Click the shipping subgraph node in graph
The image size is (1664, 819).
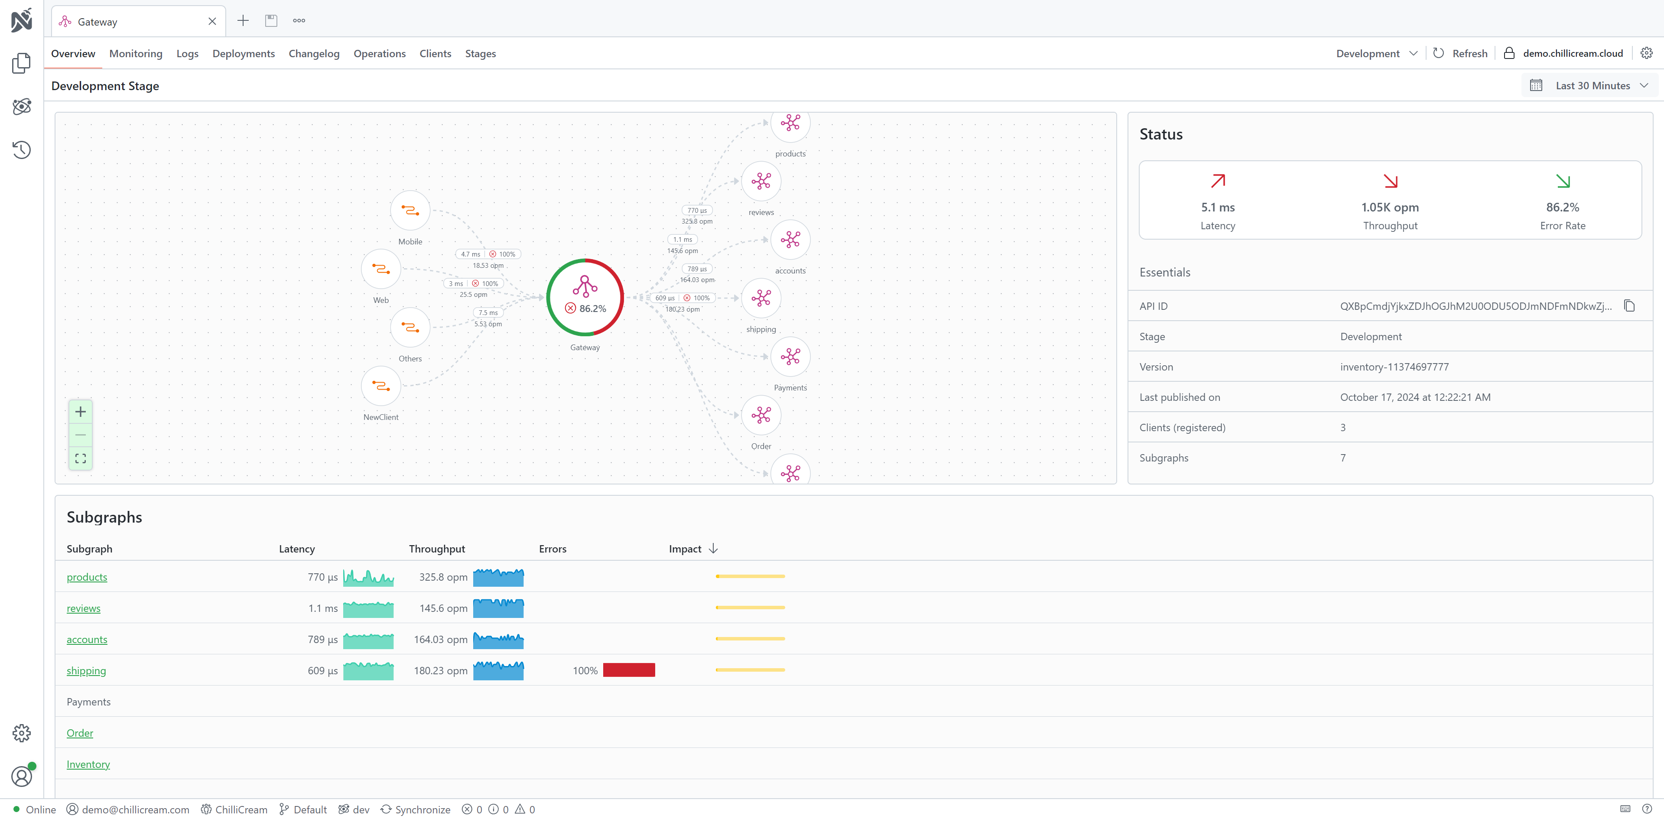click(761, 298)
